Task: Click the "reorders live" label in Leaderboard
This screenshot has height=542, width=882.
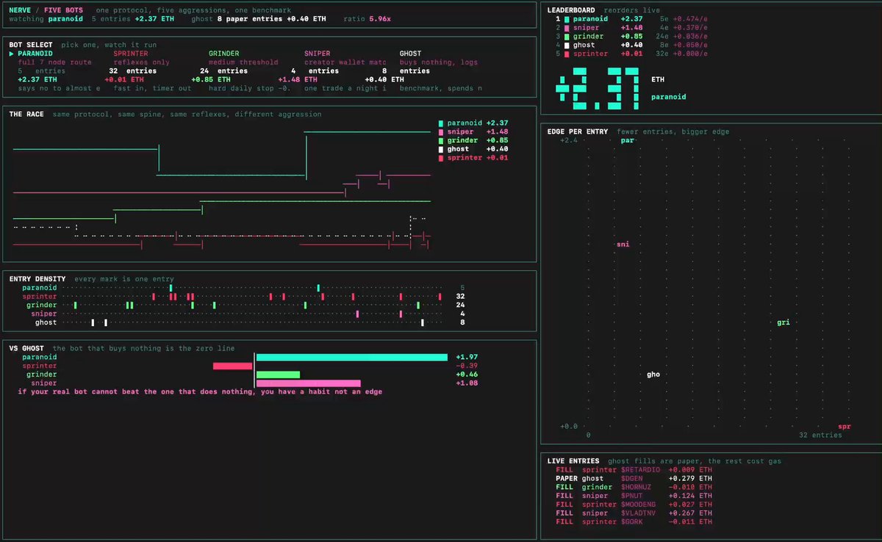Action: point(632,10)
